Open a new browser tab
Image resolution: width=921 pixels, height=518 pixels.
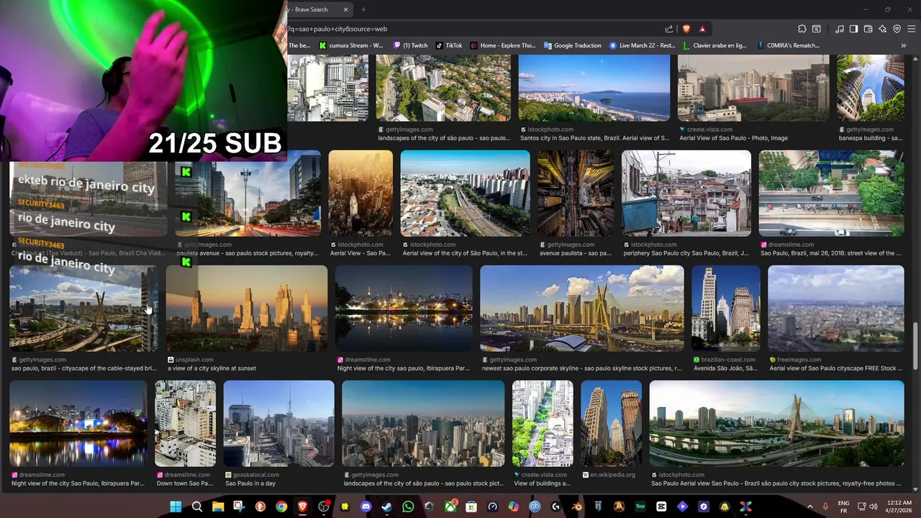tap(363, 9)
